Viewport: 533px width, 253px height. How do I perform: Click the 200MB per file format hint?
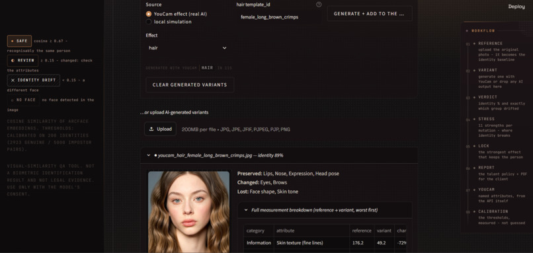pyautogui.click(x=236, y=129)
